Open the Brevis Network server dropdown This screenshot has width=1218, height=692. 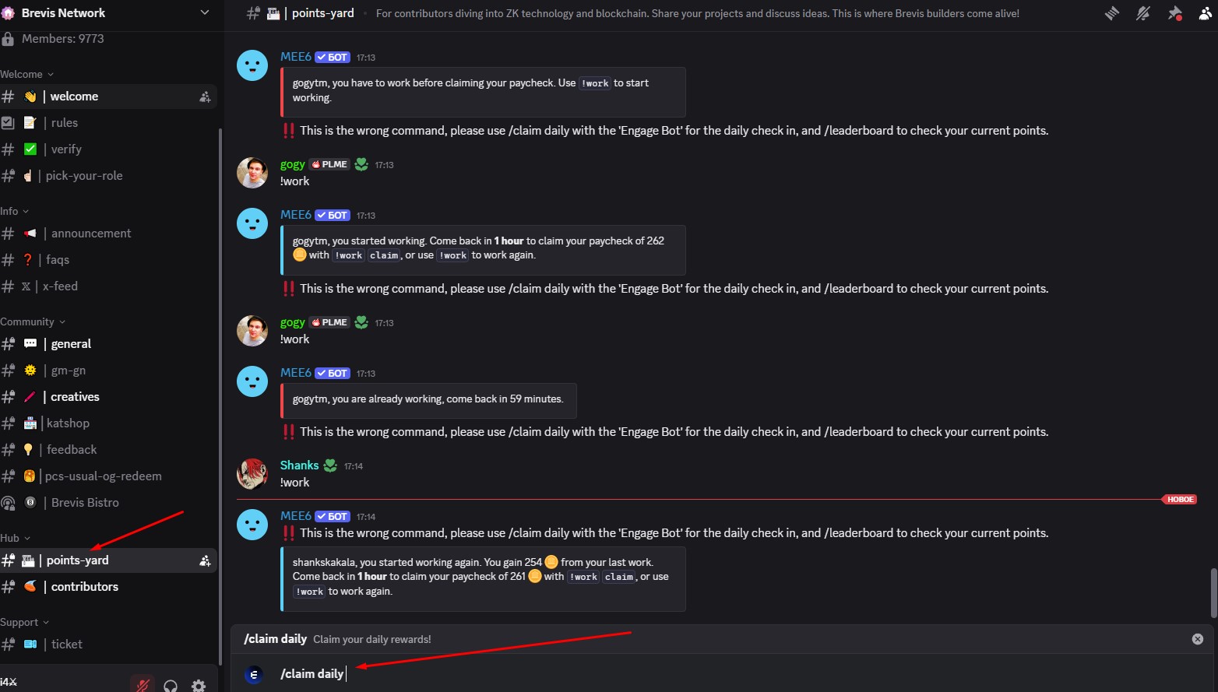pos(205,12)
